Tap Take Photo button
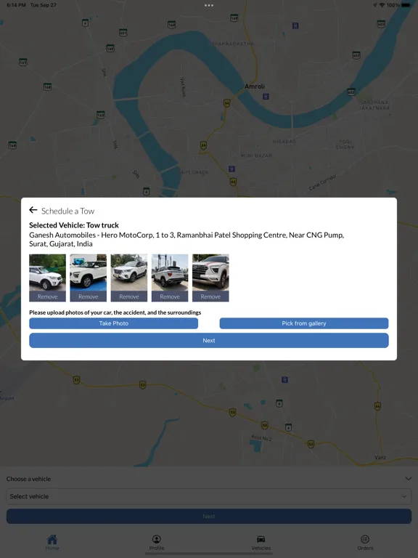The height and width of the screenshot is (558, 418). click(114, 323)
